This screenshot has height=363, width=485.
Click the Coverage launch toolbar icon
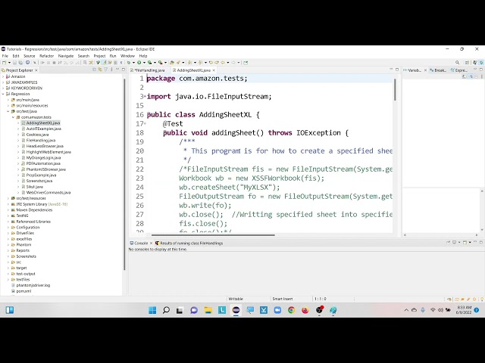150,63
